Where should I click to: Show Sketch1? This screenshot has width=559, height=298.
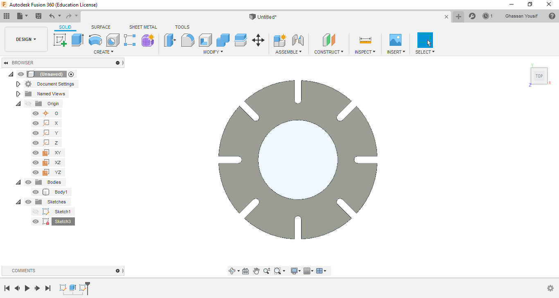click(36, 212)
